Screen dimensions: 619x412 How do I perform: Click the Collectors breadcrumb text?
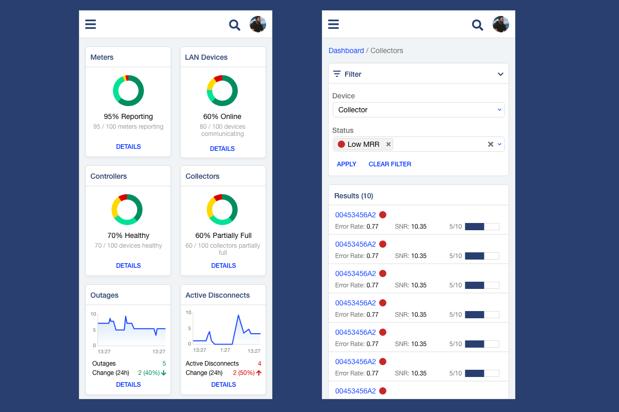tap(387, 50)
